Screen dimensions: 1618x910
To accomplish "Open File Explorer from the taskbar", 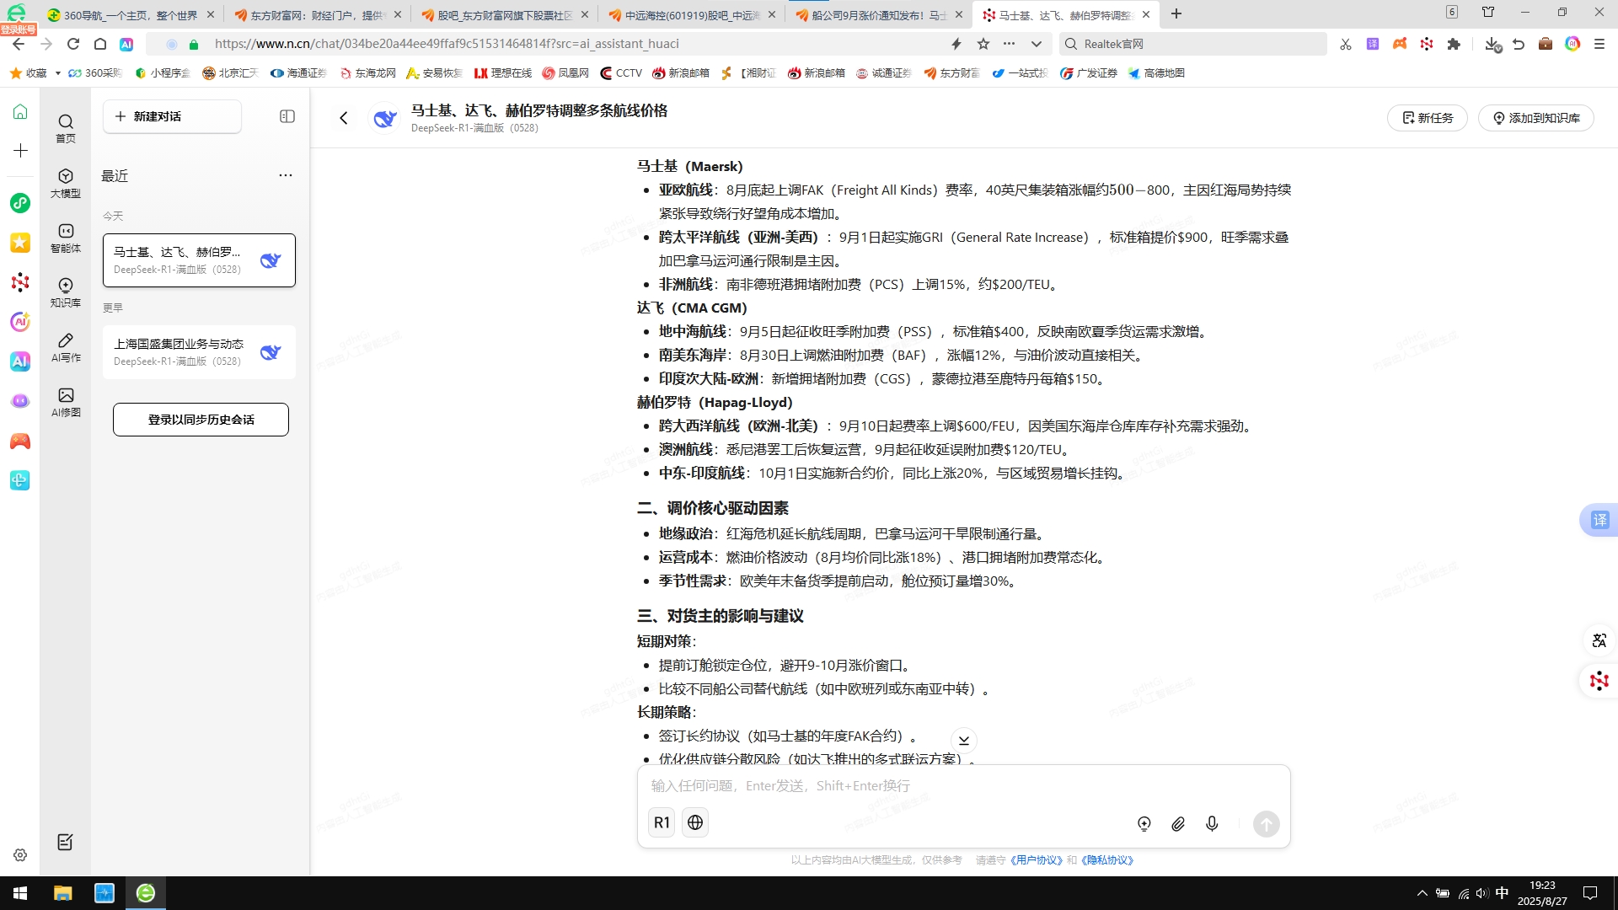I will pyautogui.click(x=63, y=893).
